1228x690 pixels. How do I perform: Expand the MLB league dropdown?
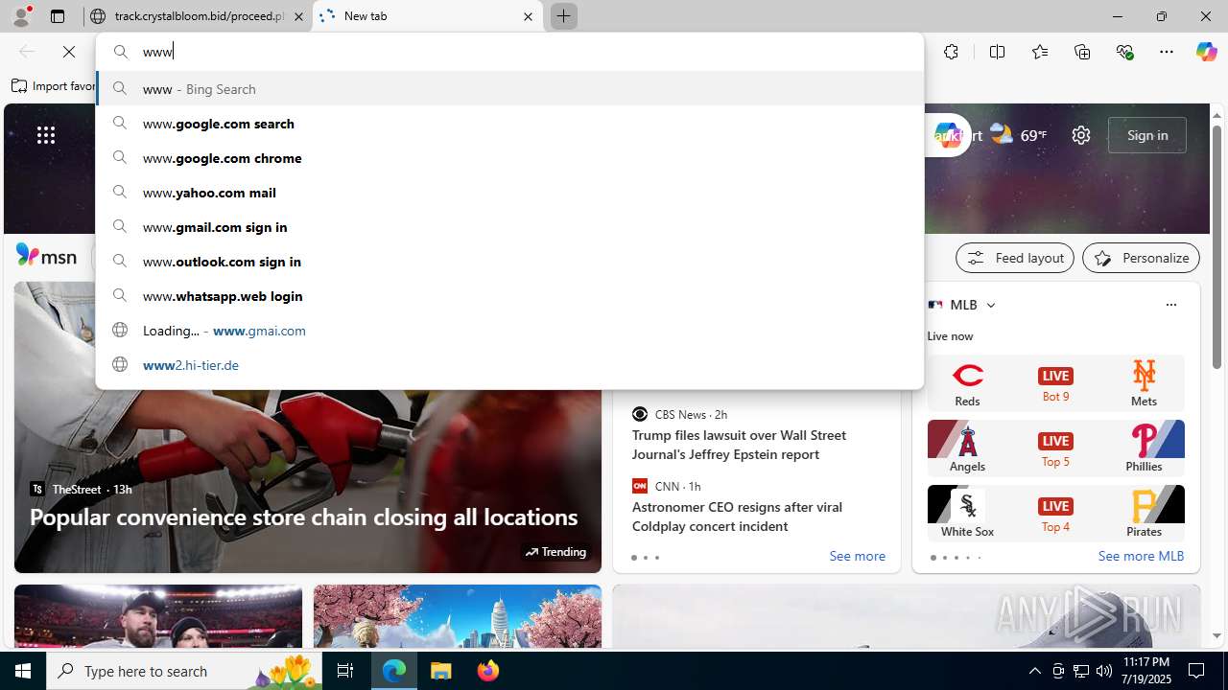pyautogui.click(x=990, y=305)
